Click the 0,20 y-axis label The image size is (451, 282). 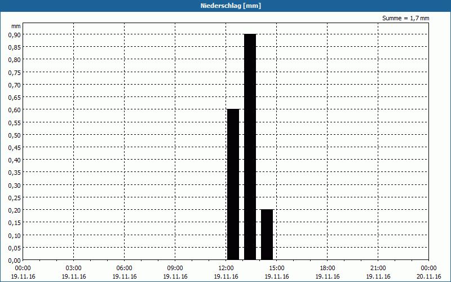click(15, 210)
